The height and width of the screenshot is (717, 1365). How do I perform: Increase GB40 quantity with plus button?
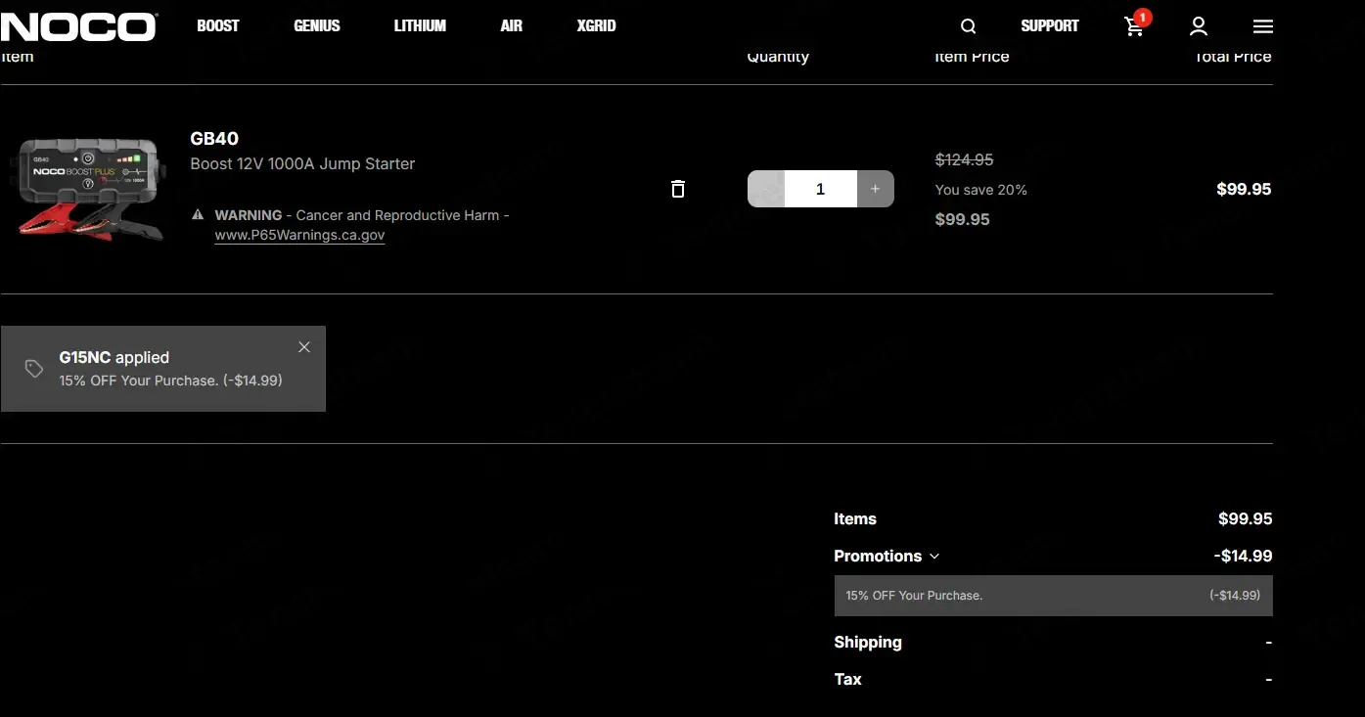(875, 189)
